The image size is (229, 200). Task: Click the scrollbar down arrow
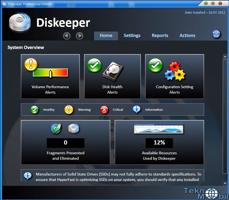pyautogui.click(x=225, y=183)
